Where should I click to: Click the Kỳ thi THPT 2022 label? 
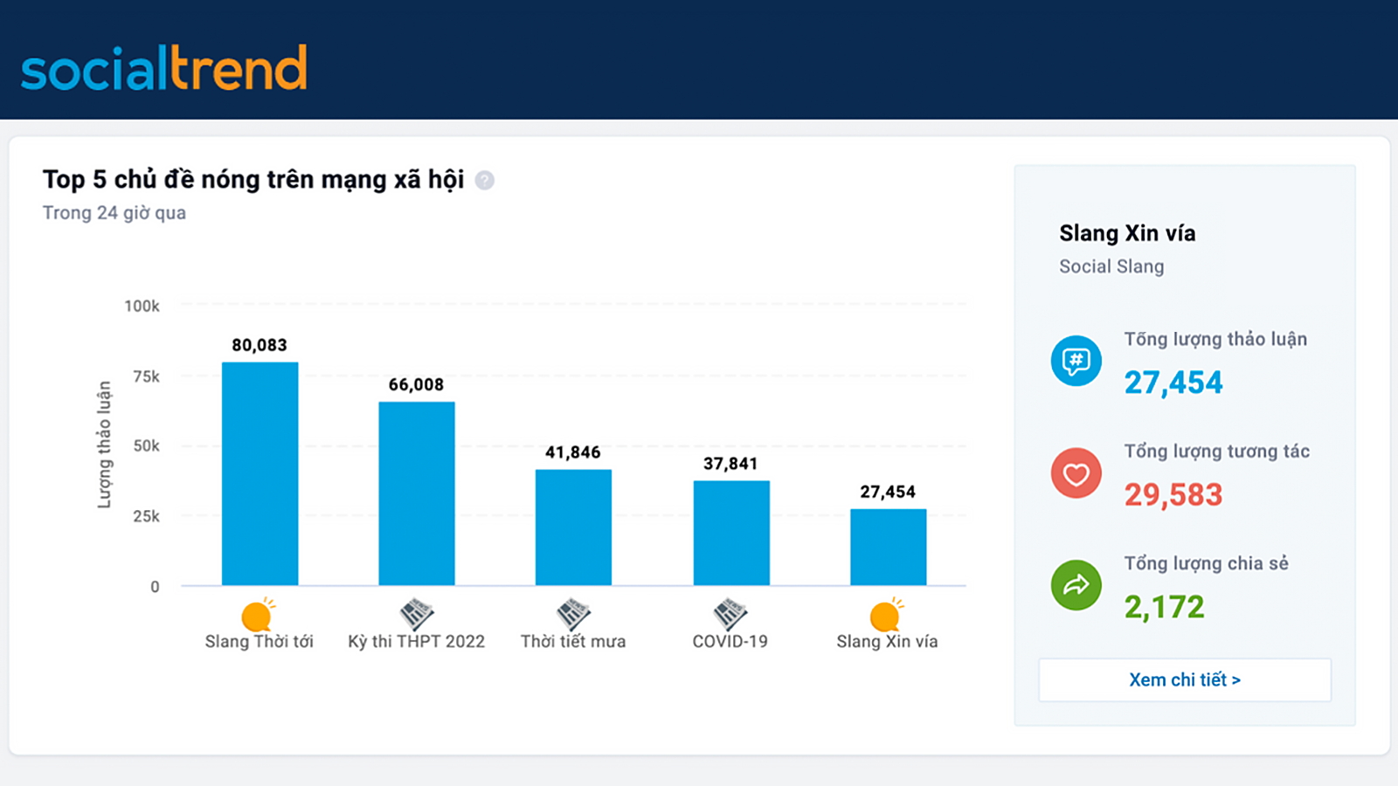pos(416,642)
